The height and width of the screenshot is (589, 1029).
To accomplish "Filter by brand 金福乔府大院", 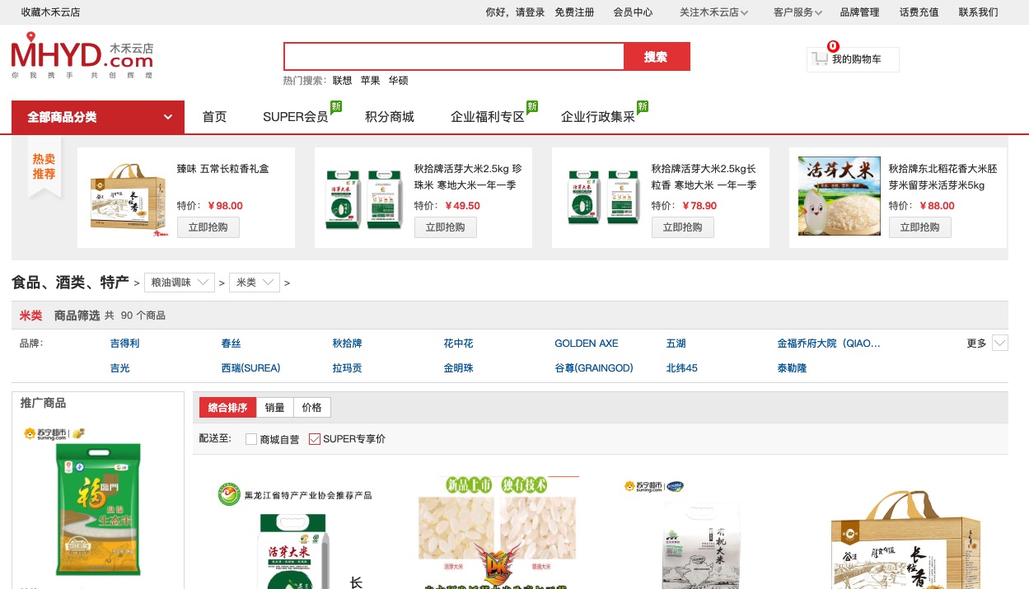I will coord(829,344).
